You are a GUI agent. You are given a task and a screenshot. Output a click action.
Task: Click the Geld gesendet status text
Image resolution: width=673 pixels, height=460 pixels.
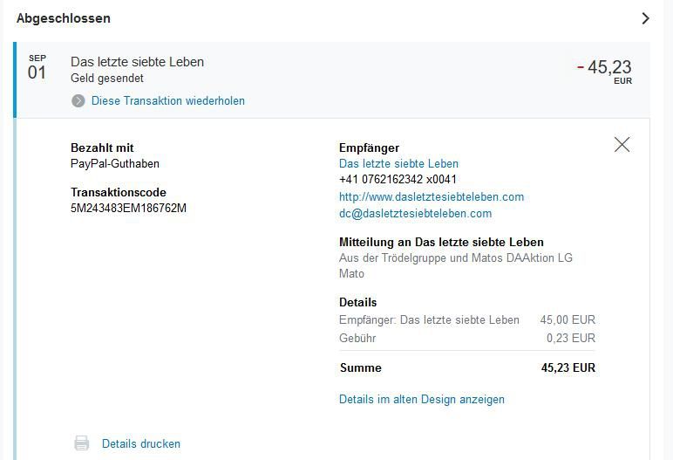[x=107, y=79]
